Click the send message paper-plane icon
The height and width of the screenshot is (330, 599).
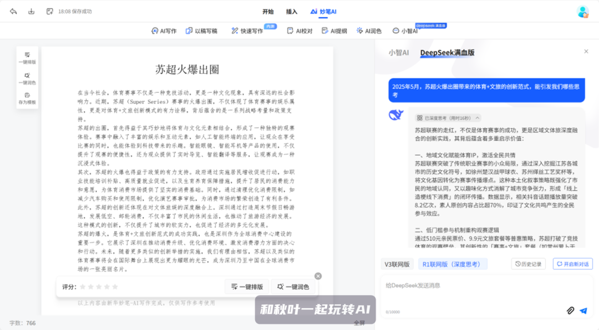583,311
